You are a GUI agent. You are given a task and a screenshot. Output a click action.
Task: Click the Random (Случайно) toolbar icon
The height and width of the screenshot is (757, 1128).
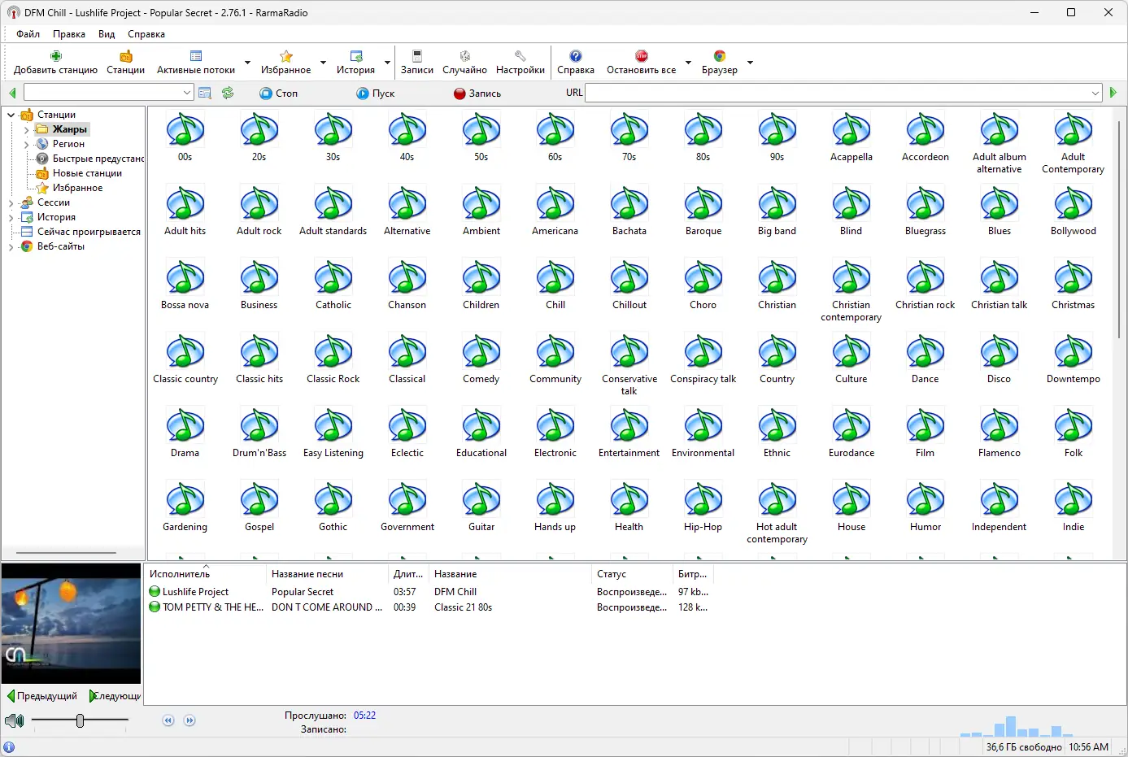pos(464,57)
